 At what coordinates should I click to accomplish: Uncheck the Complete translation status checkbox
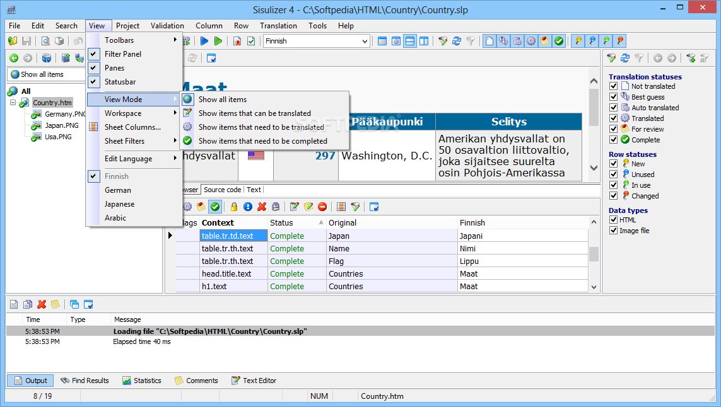click(x=613, y=139)
